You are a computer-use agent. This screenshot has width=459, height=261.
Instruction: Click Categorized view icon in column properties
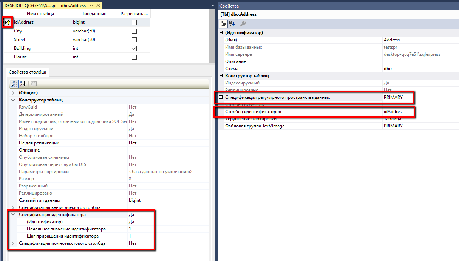coord(14,84)
